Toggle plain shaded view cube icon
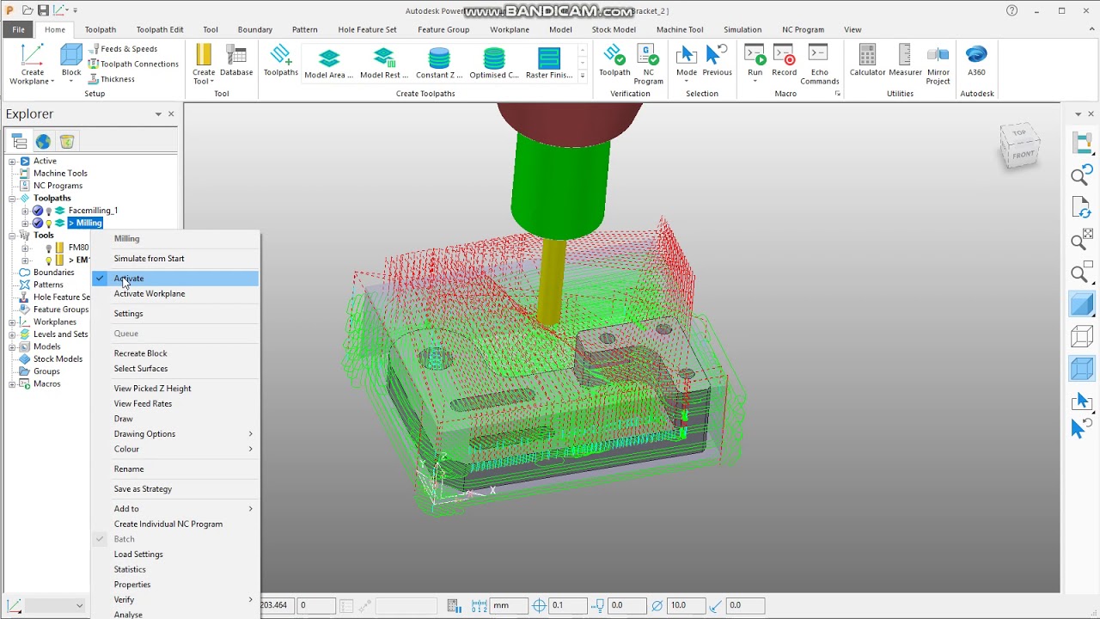This screenshot has height=619, width=1100. 1082,303
